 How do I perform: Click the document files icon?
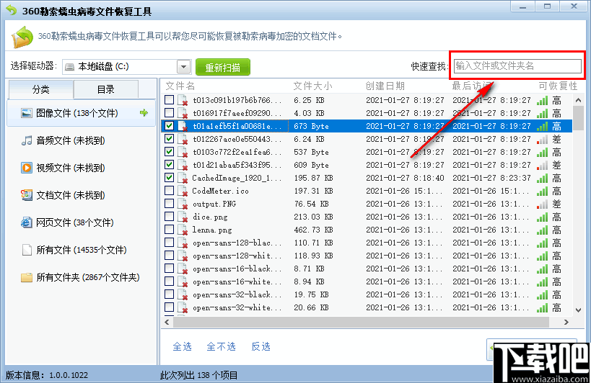[x=27, y=195]
